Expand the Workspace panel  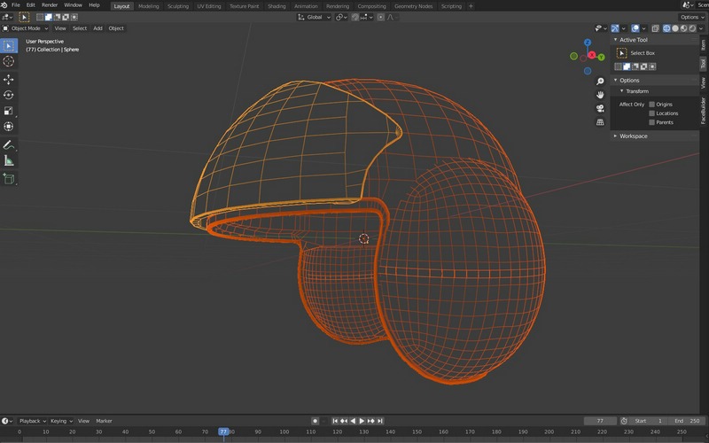pyautogui.click(x=633, y=136)
